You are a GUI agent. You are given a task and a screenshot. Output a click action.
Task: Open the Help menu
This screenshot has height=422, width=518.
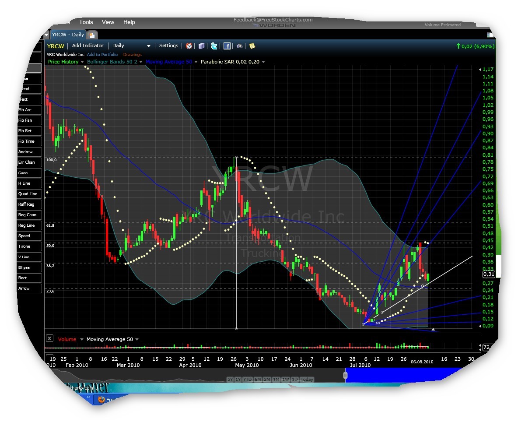pyautogui.click(x=129, y=22)
